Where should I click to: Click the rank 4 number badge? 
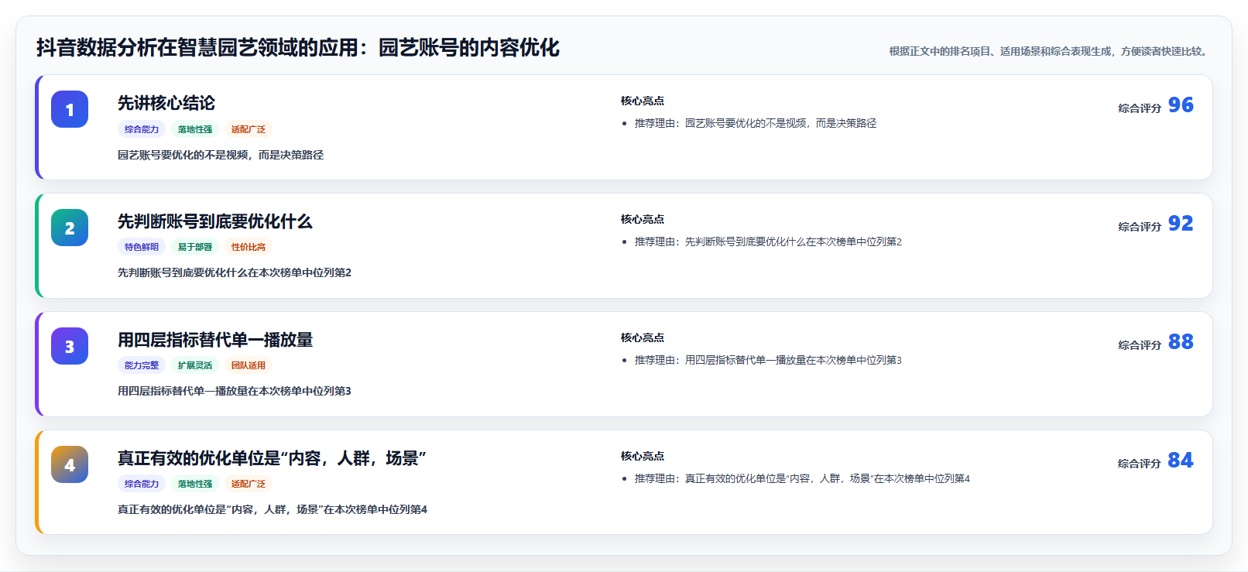point(70,464)
